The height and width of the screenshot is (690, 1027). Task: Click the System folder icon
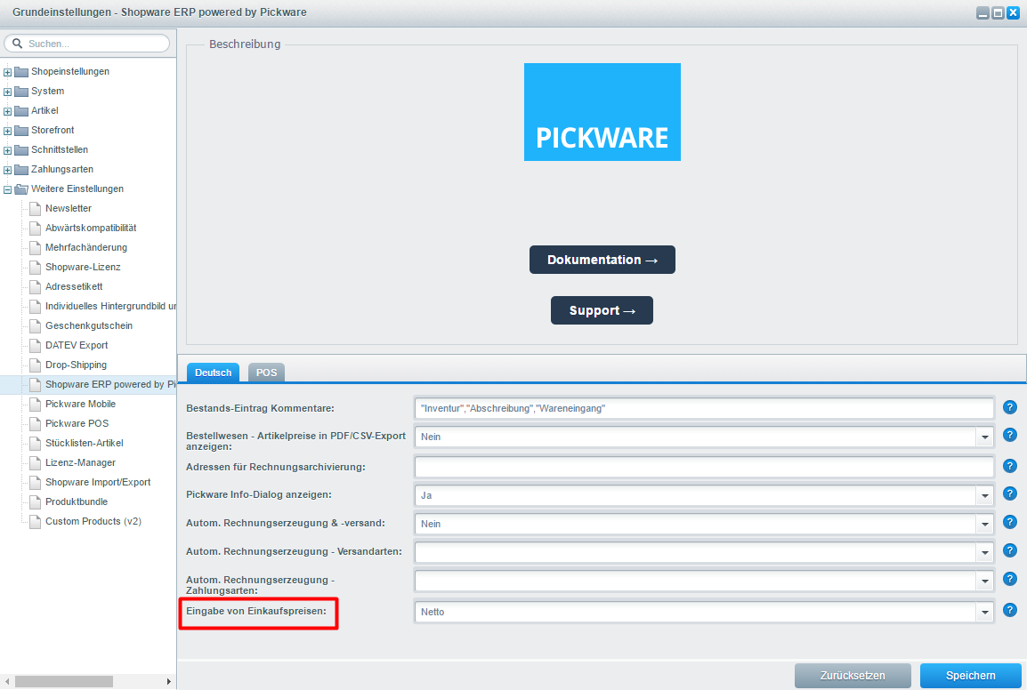point(21,91)
